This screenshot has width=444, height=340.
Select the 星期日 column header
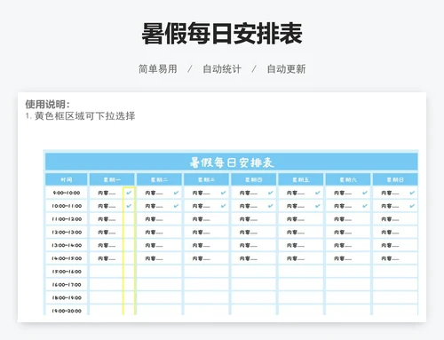point(395,179)
